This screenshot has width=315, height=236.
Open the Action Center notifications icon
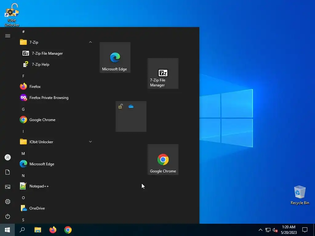pyautogui.click(x=305, y=230)
